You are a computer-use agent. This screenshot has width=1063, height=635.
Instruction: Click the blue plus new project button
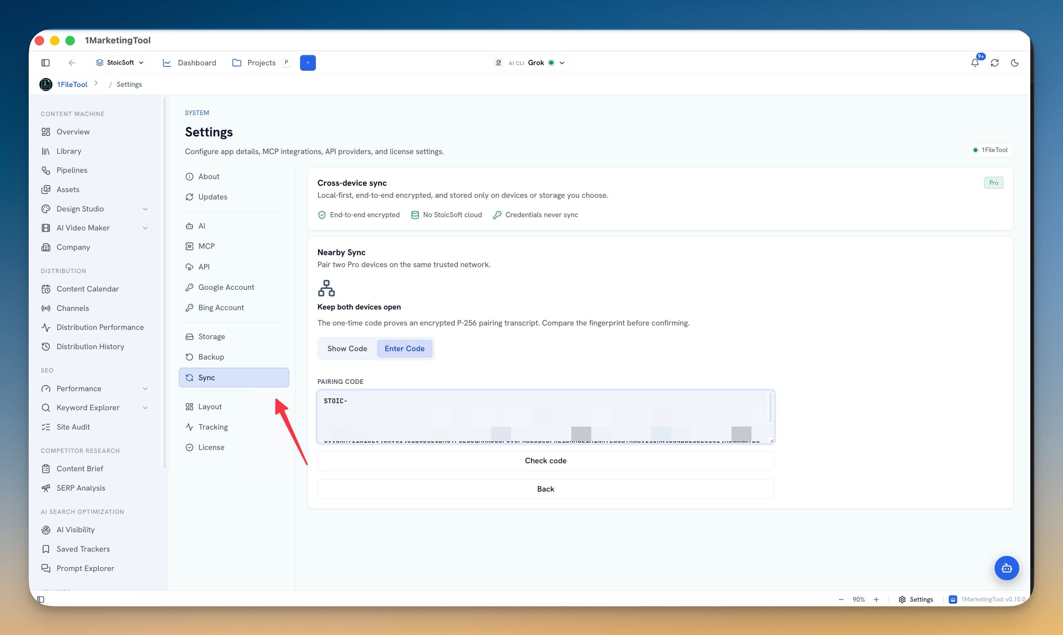tap(307, 62)
